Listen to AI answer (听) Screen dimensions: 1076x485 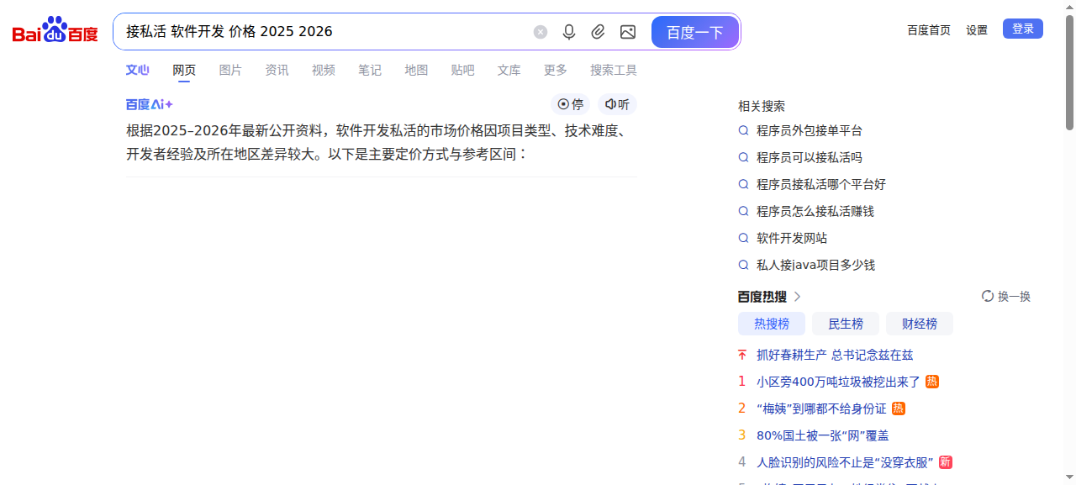click(x=617, y=104)
